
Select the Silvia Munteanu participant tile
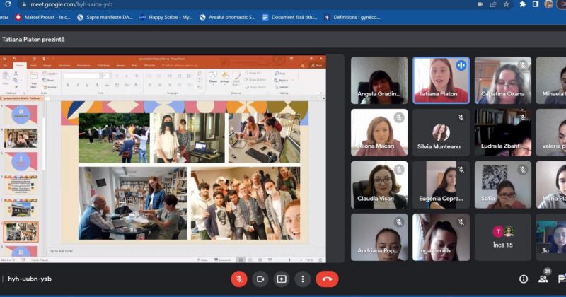pos(441,132)
